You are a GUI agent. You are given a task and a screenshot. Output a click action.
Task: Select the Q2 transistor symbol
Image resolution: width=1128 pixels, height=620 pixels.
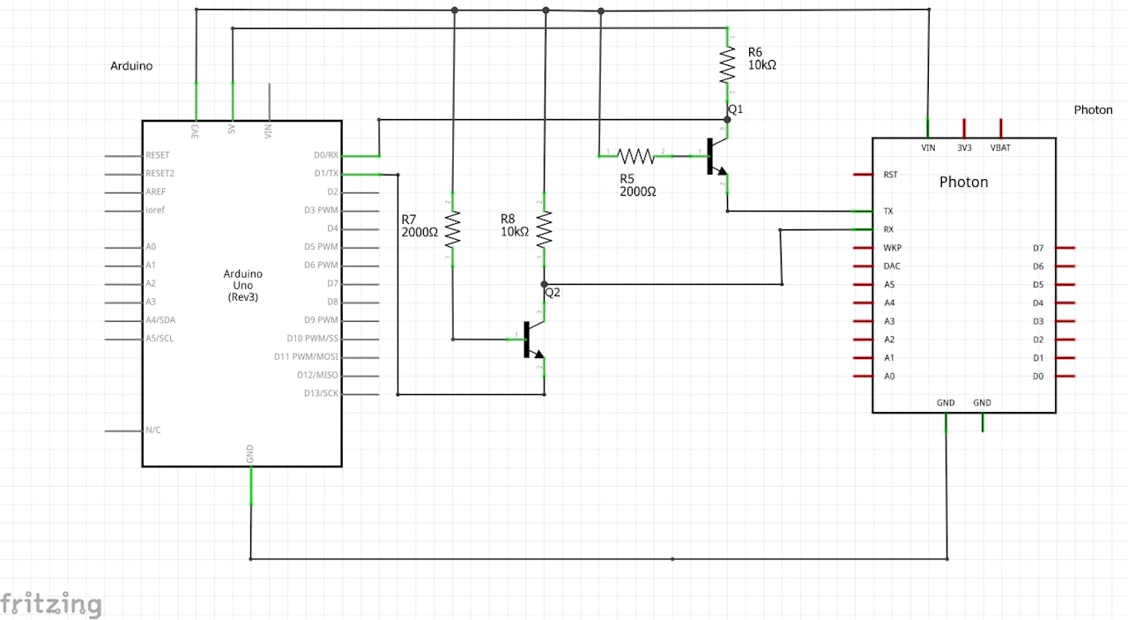(x=535, y=340)
